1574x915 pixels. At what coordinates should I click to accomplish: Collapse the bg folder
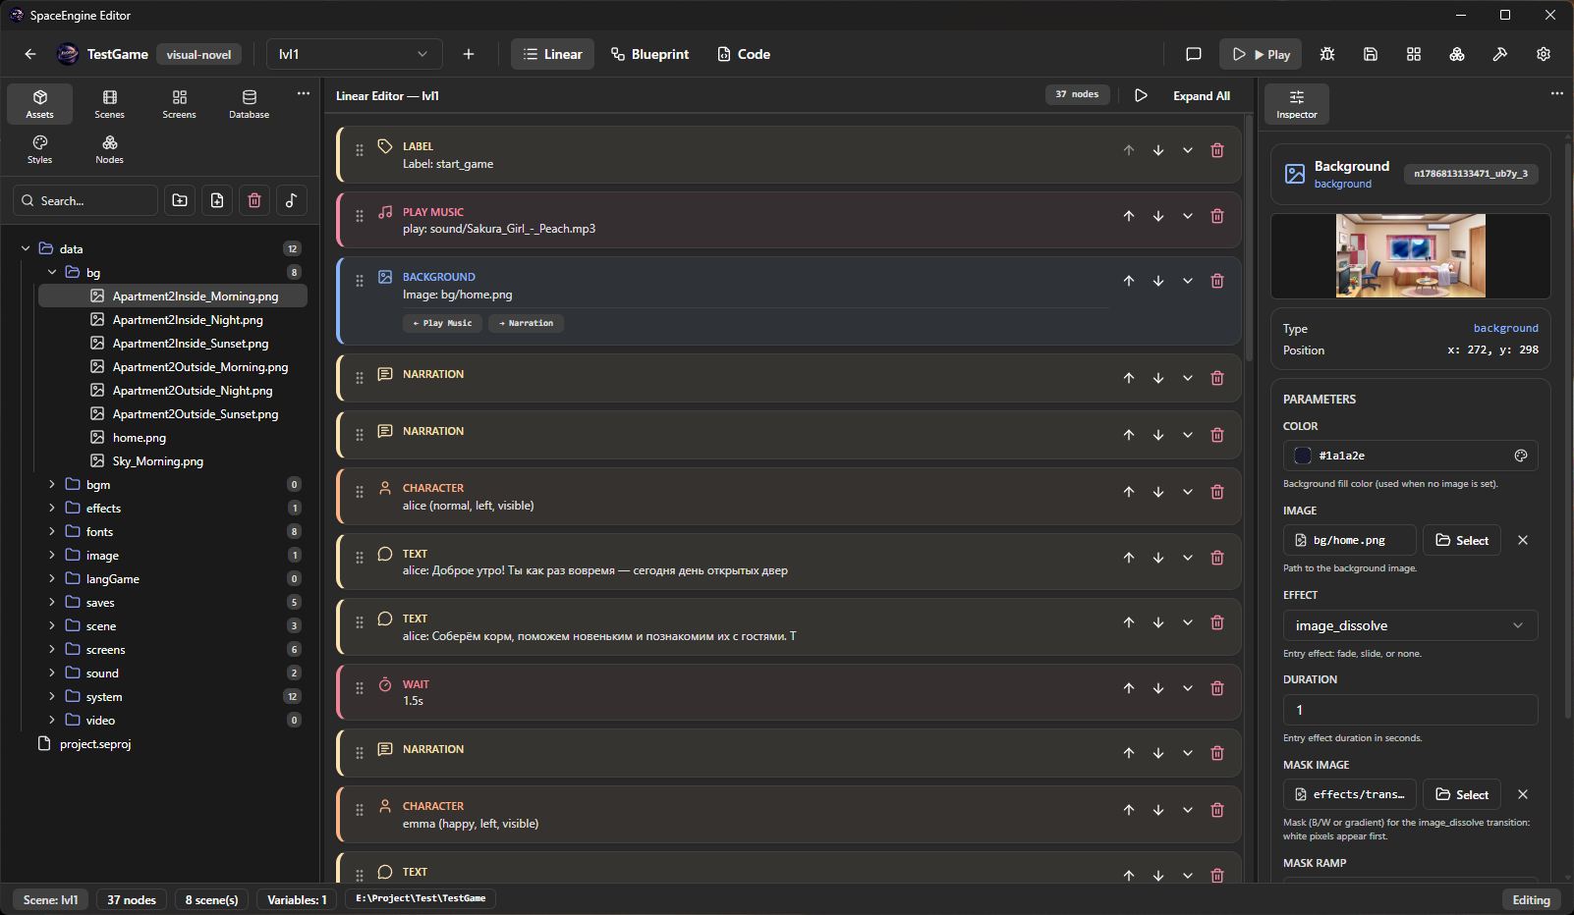52,272
